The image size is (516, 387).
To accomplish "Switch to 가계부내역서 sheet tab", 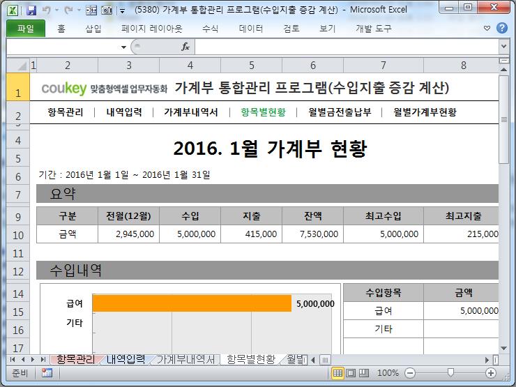I will [185, 359].
